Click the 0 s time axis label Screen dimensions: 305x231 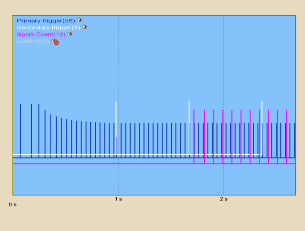pyautogui.click(x=13, y=205)
